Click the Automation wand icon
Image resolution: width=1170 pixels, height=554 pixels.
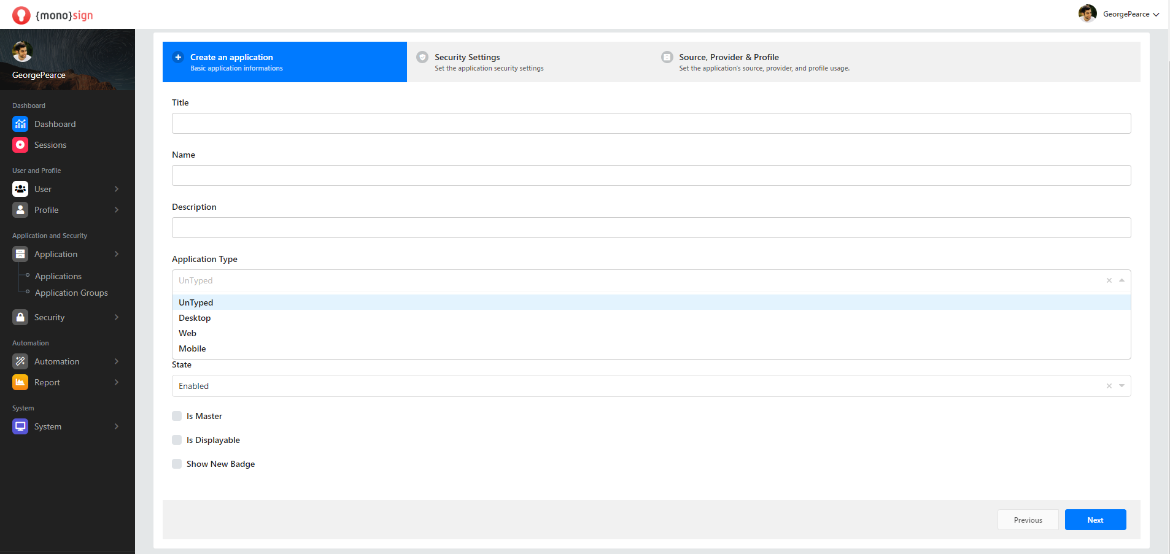(20, 361)
